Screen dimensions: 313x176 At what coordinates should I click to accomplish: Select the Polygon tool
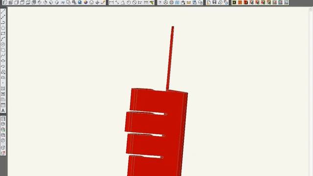click(3, 28)
